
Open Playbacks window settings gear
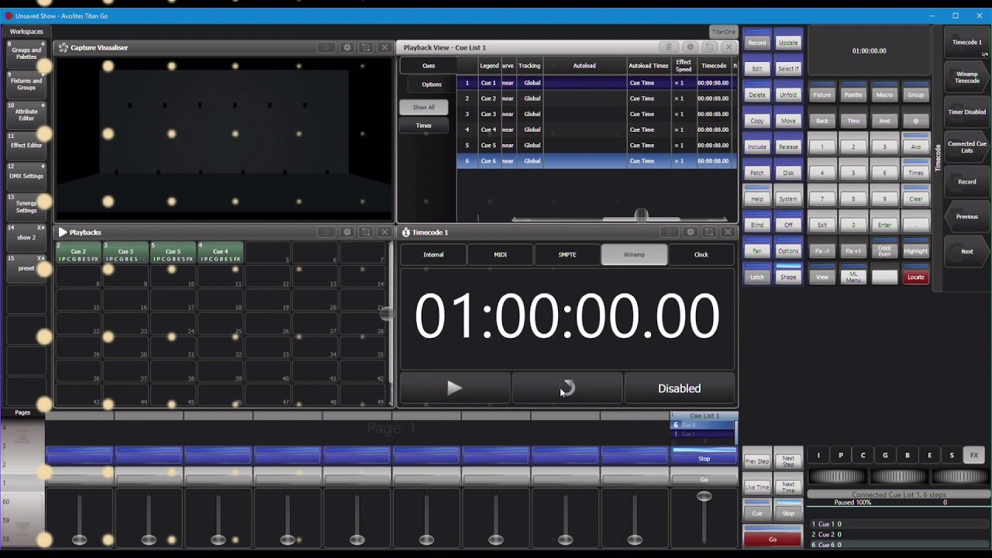(346, 232)
